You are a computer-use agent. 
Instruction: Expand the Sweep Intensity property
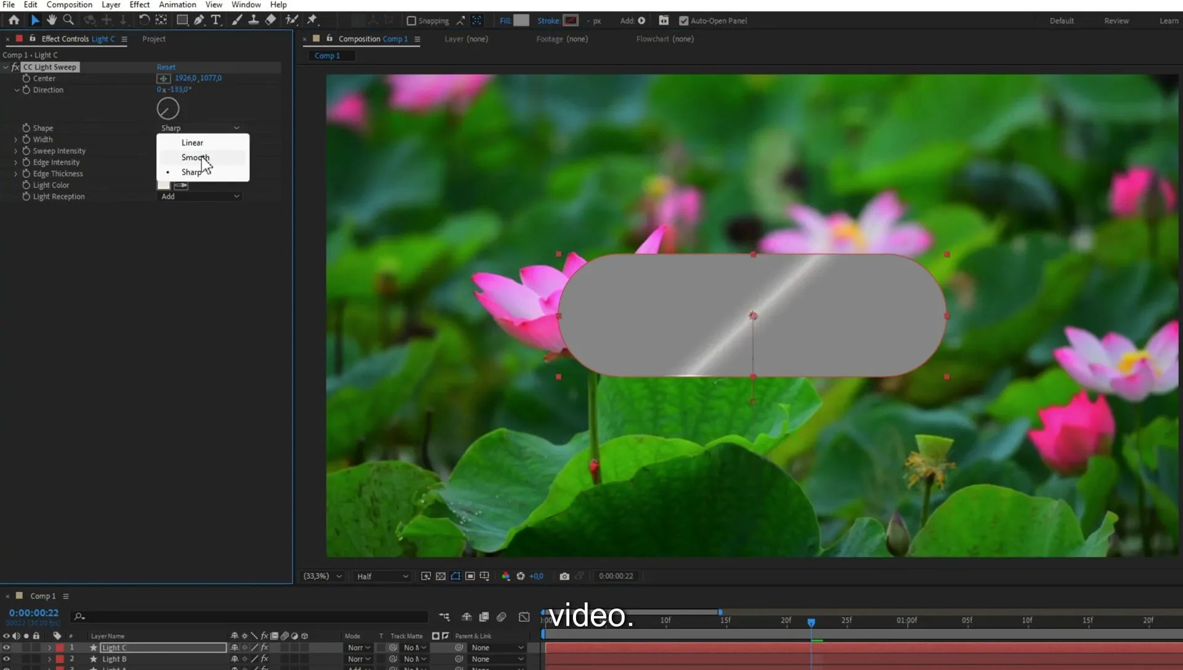tap(15, 151)
